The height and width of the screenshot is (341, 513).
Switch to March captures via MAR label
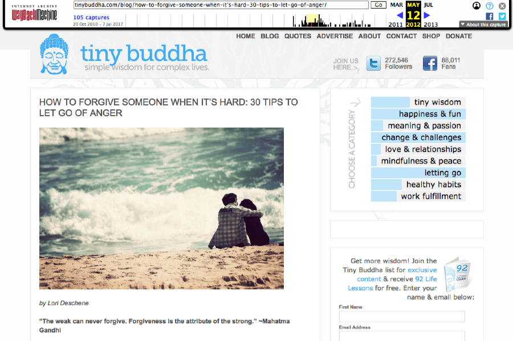click(x=397, y=6)
